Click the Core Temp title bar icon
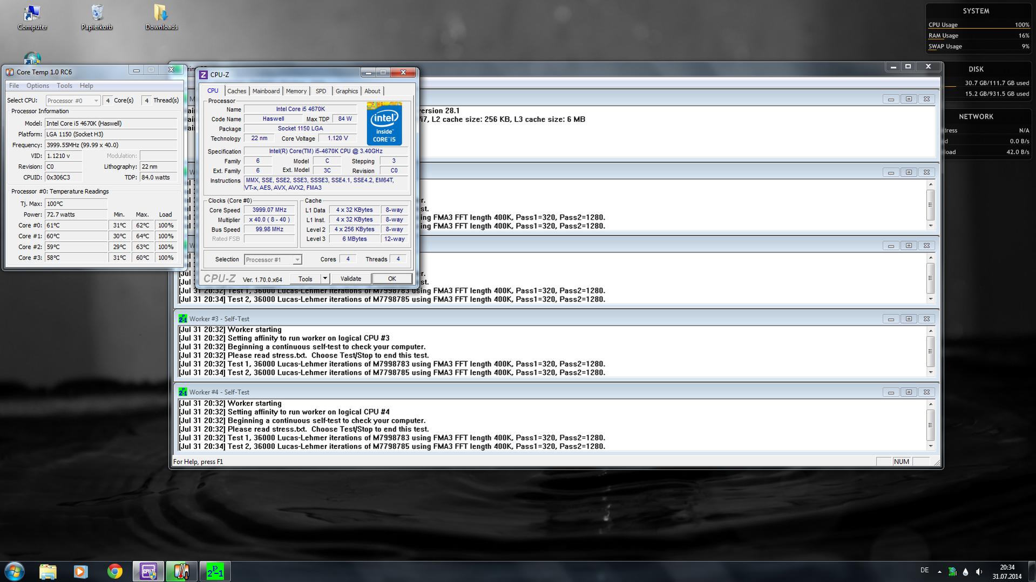 pos(10,72)
